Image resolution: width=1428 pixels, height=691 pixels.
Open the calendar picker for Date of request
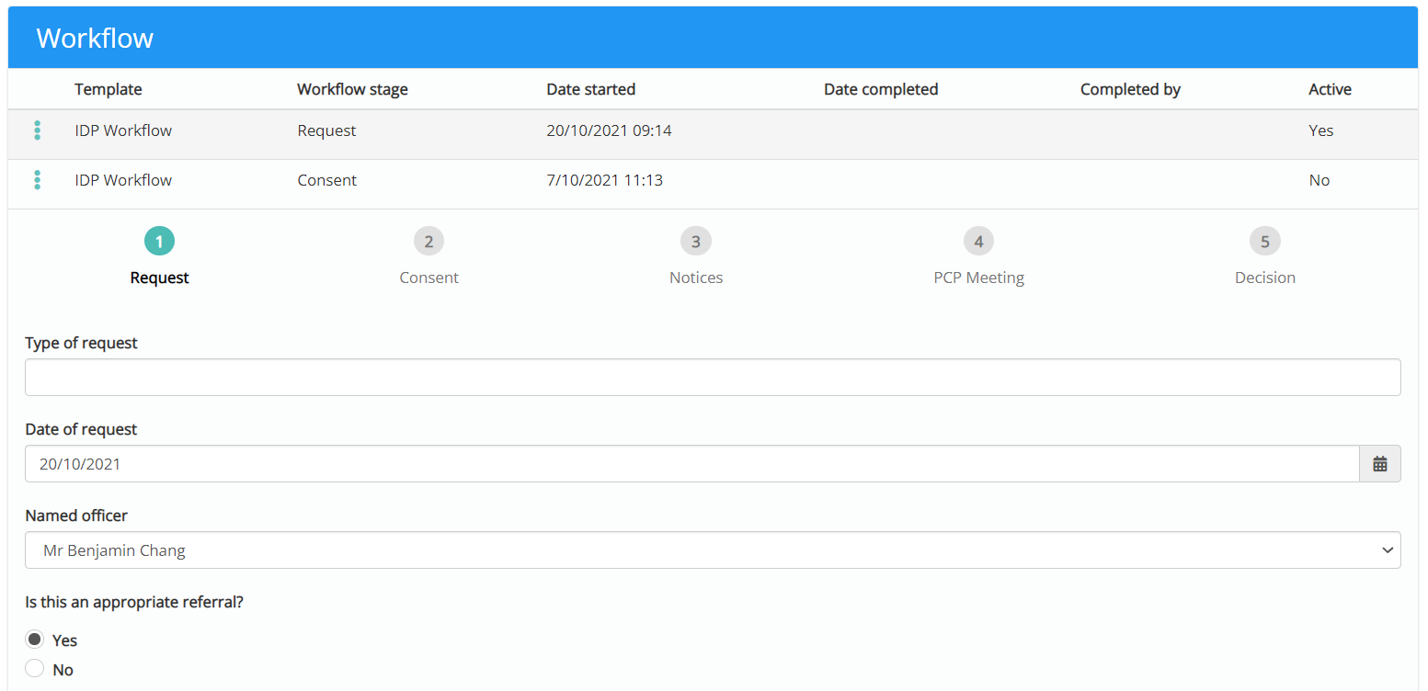[1380, 464]
